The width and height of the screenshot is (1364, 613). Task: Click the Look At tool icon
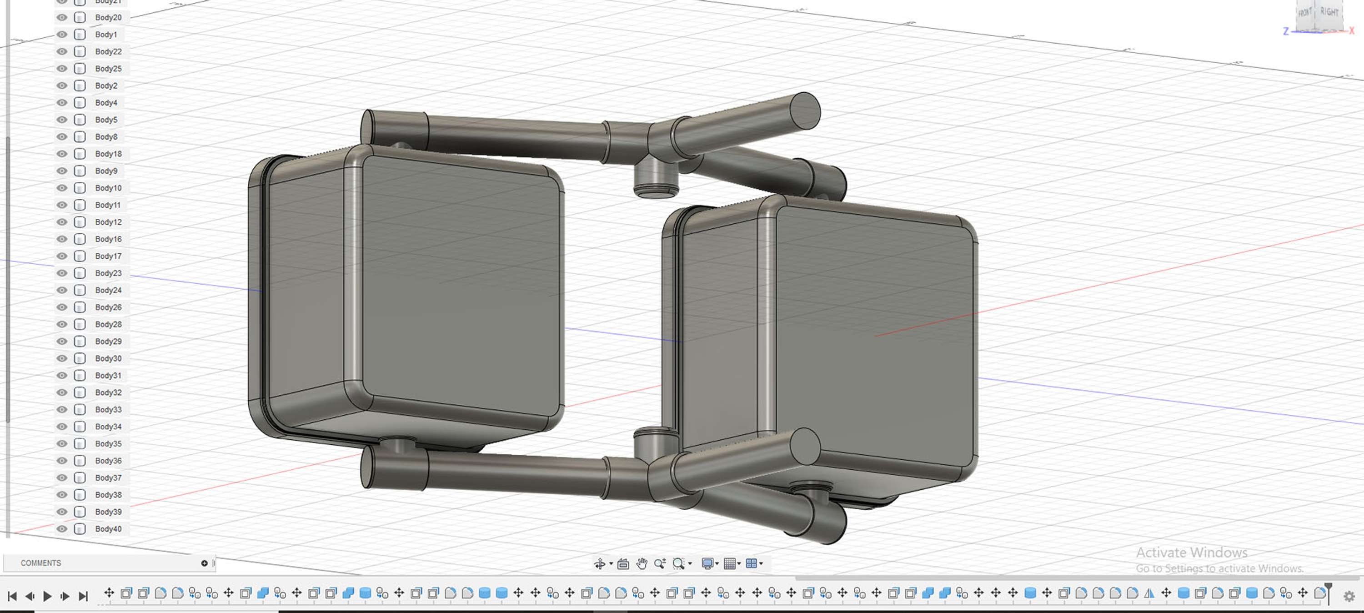(623, 564)
